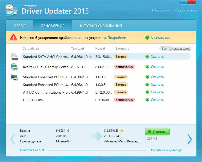Viewport: 202px width, 162px height.
Task: Click the SATA disk drive device icon
Action: pyautogui.click(x=14, y=57)
